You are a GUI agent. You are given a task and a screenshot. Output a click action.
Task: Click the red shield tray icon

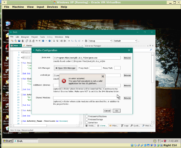[165, 141]
